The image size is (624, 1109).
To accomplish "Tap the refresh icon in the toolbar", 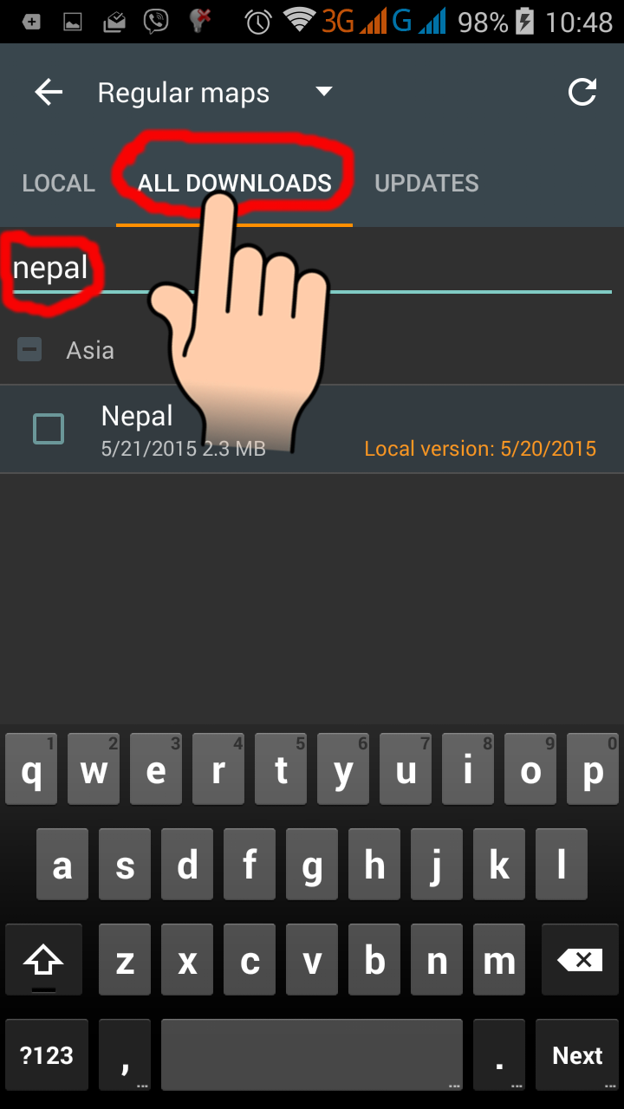I will 582,92.
